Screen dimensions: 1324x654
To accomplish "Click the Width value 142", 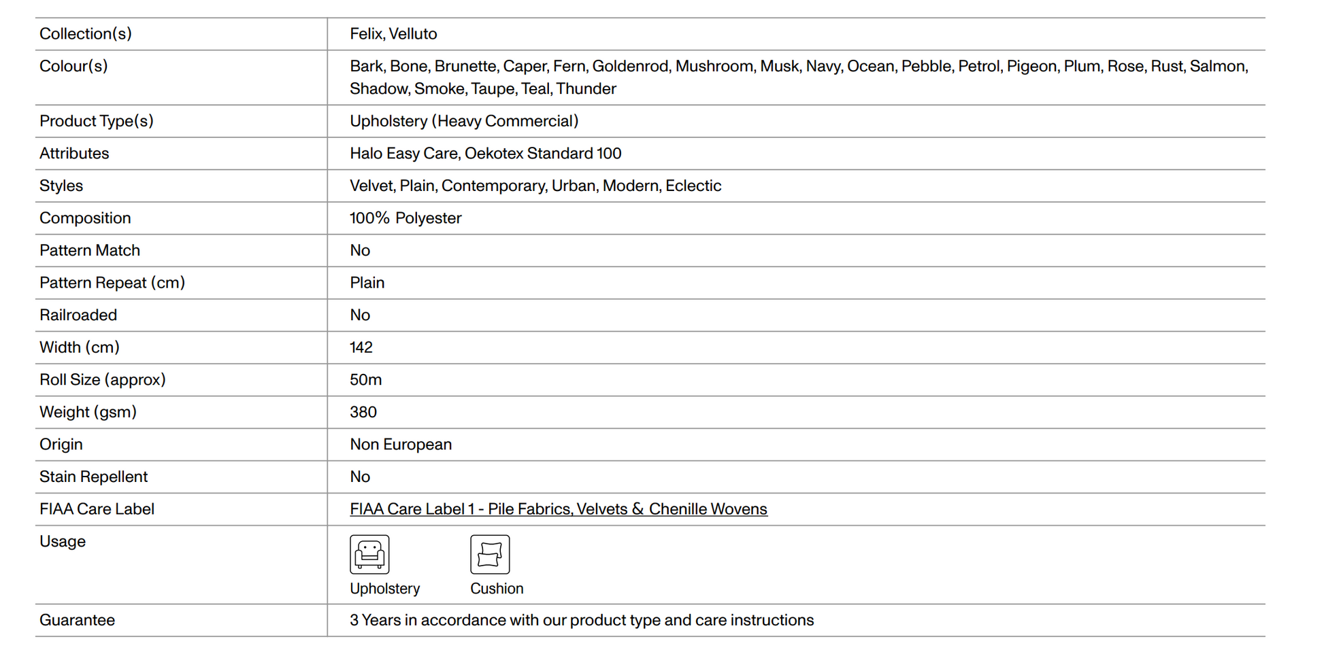I will [361, 347].
